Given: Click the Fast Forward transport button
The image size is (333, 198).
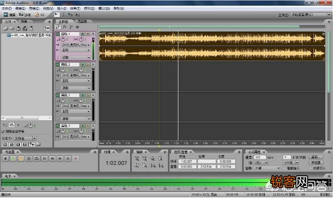Looking at the screenshot, I should tap(60, 159).
